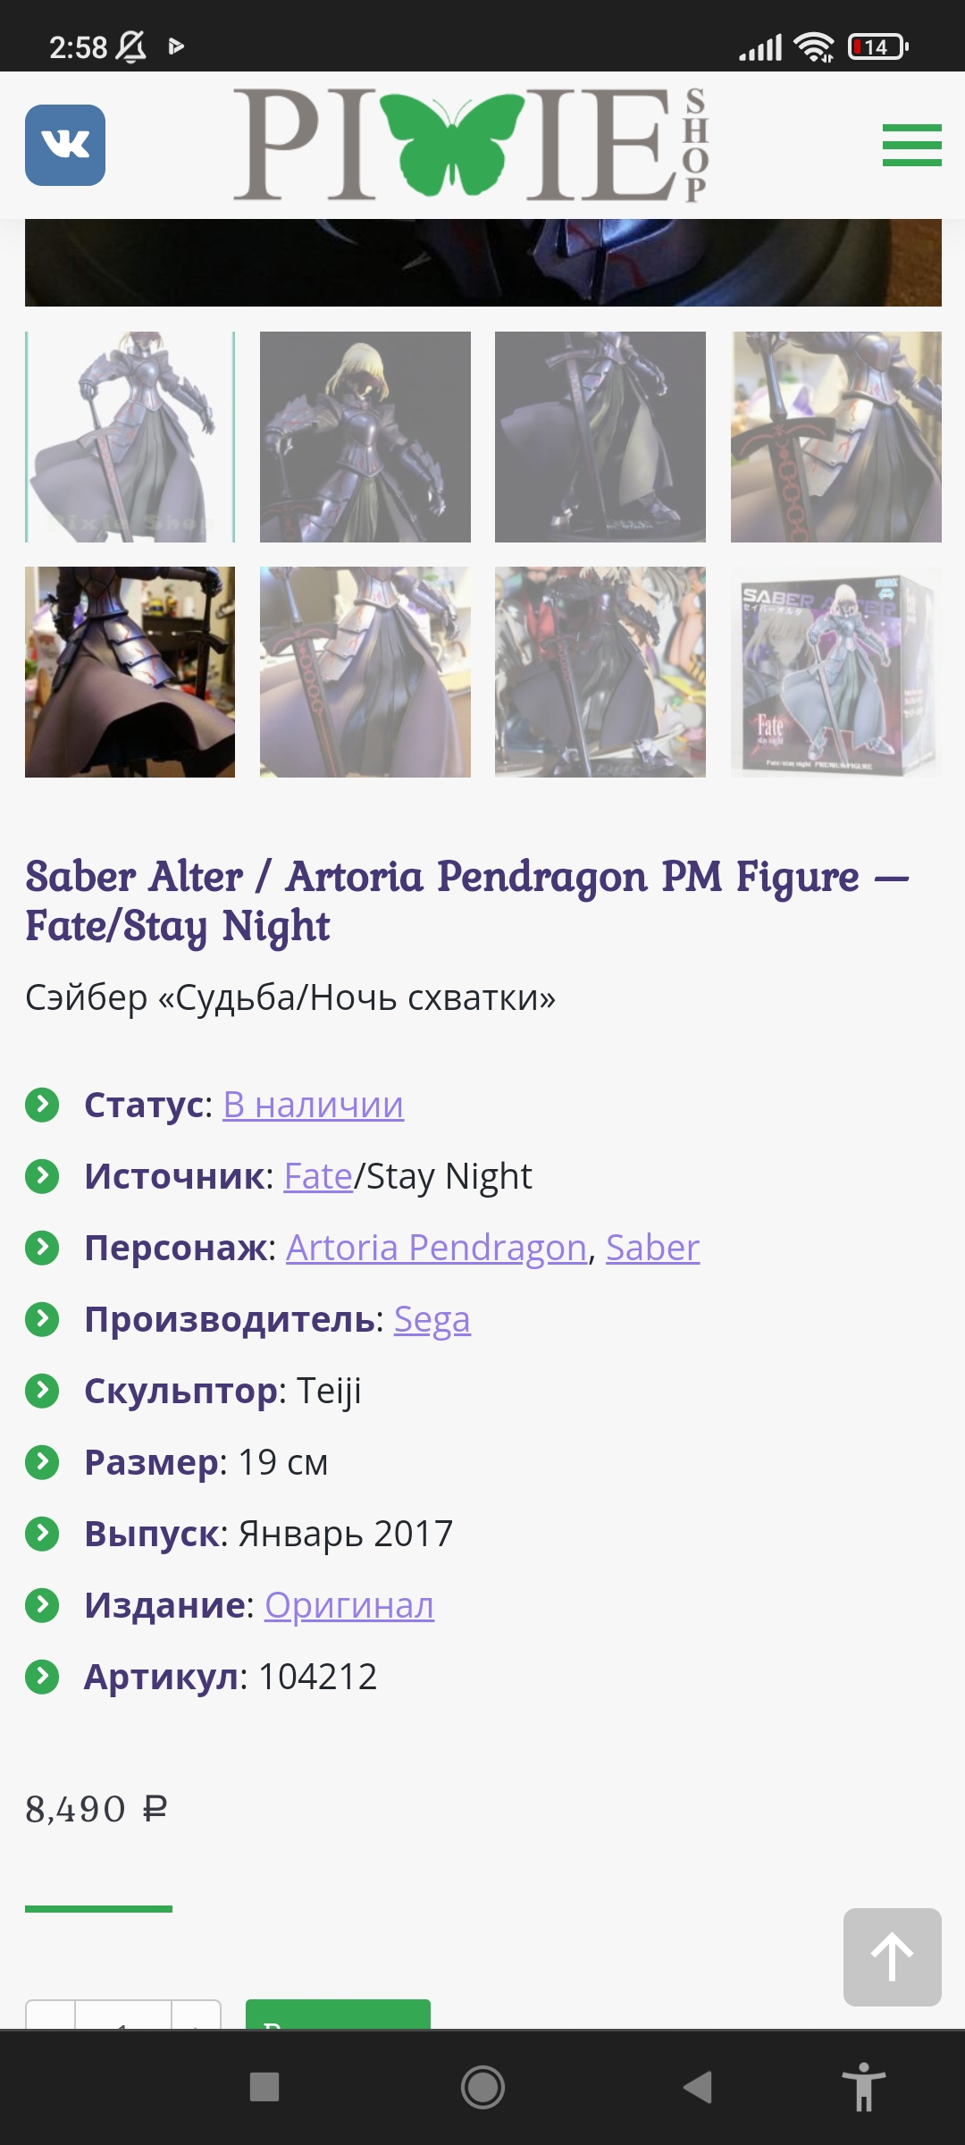Open the Saber character link
The image size is (965, 2145).
[x=653, y=1248]
